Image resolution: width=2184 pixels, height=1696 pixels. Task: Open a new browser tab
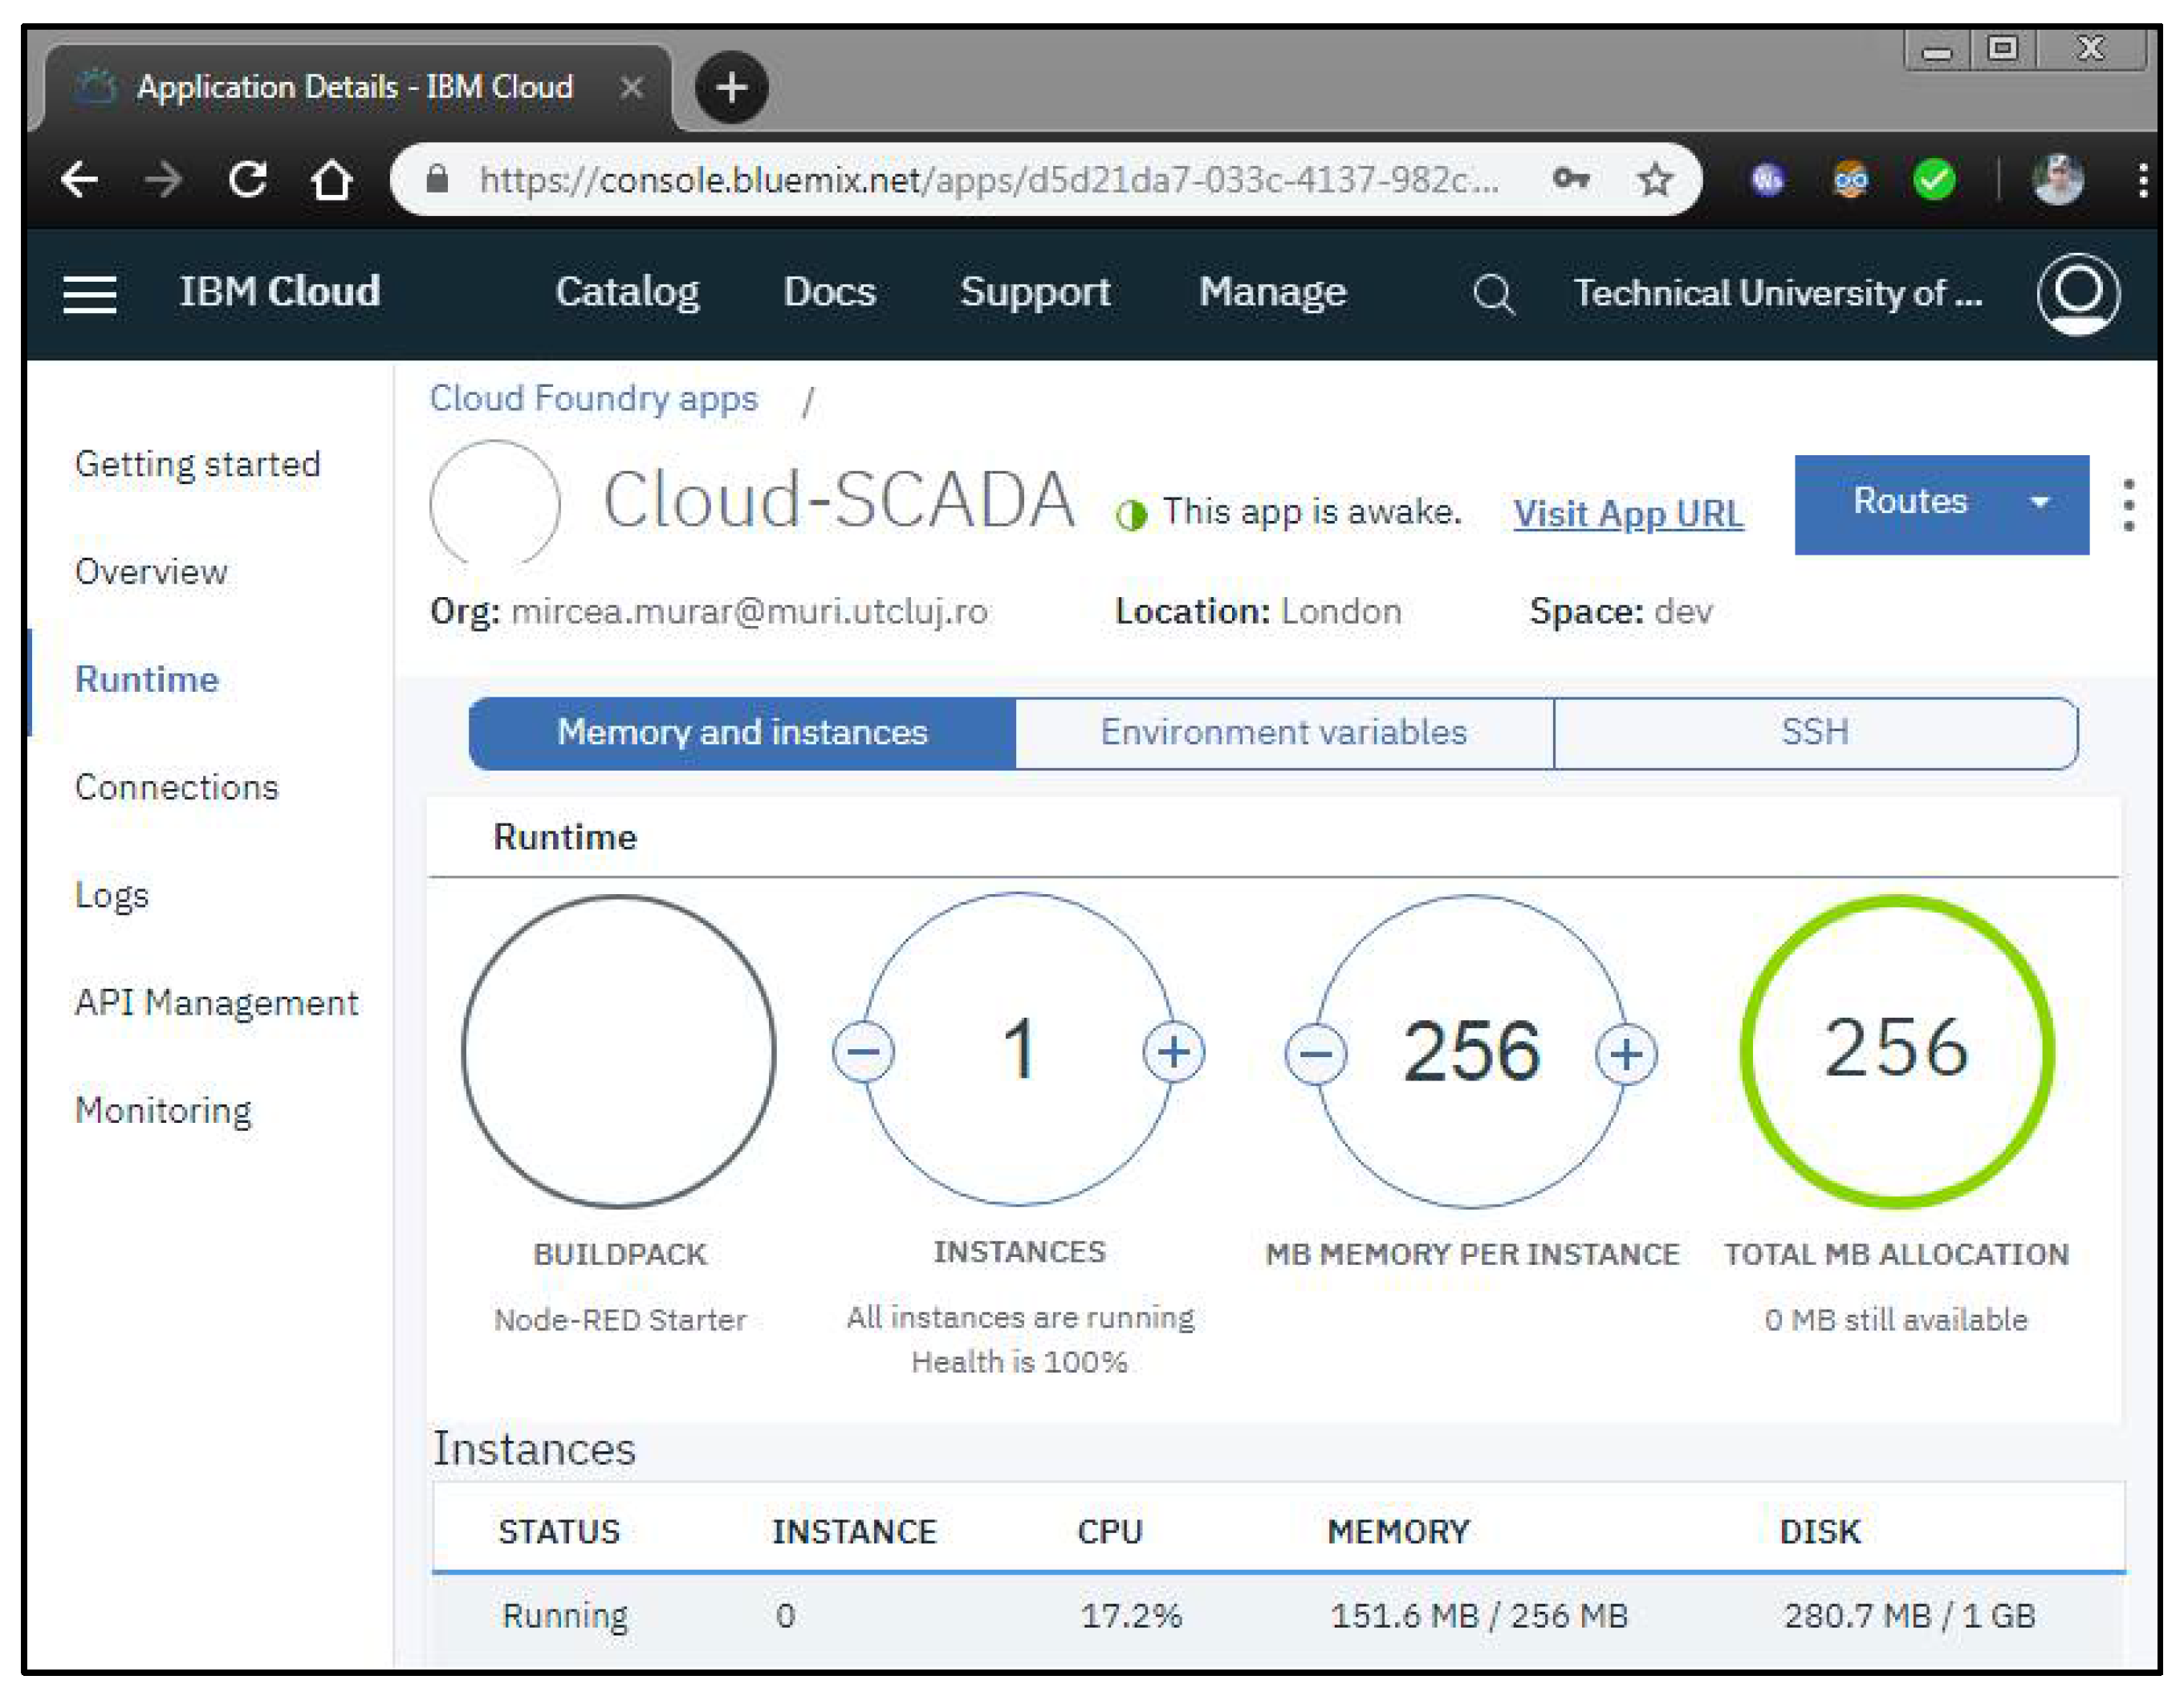coord(731,87)
